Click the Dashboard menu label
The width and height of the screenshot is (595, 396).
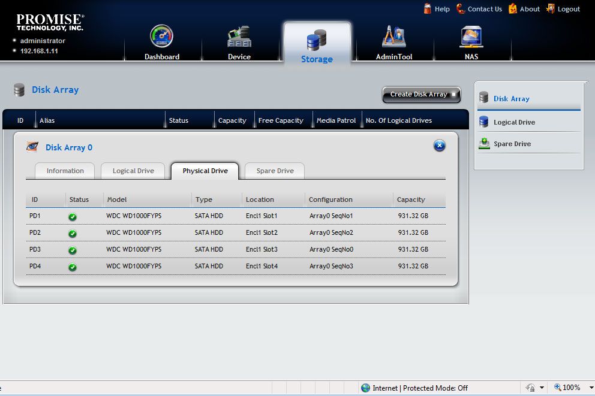point(162,57)
